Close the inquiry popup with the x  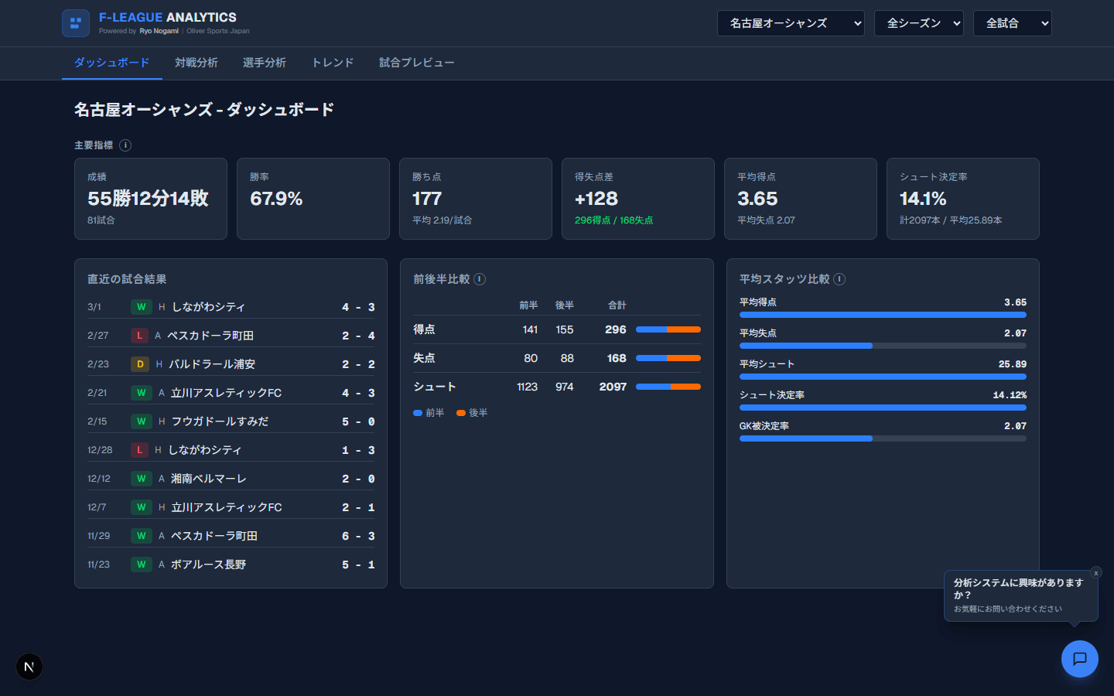point(1095,573)
